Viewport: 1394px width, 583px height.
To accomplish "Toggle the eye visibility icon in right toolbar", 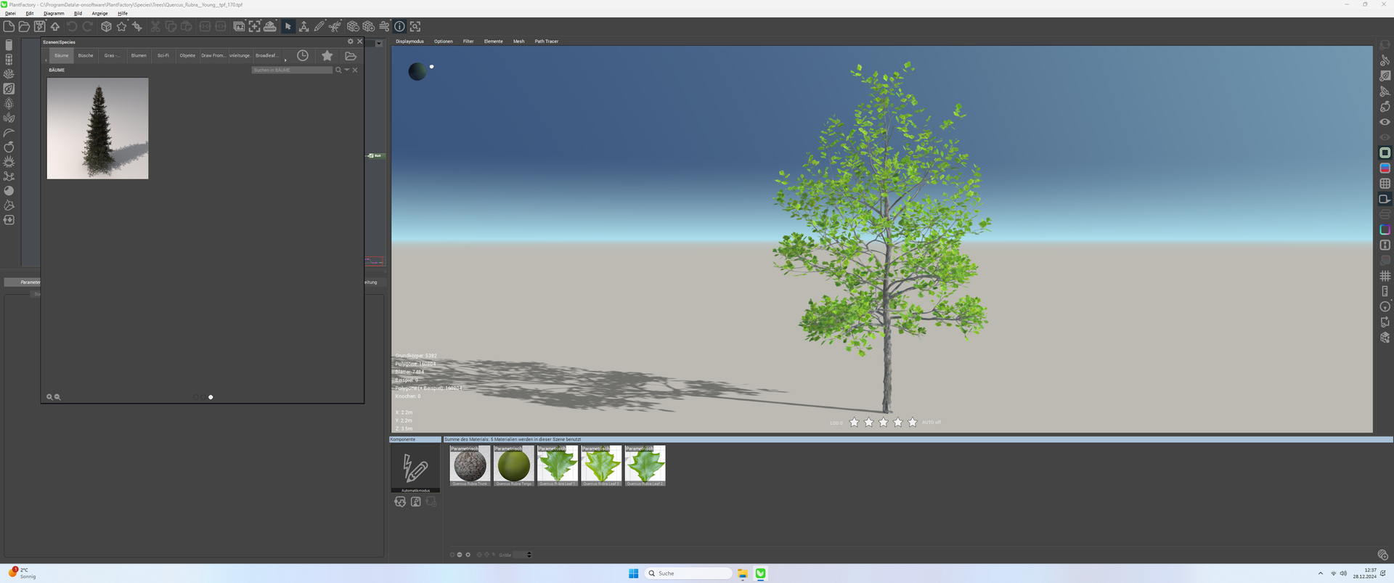I will tap(1385, 122).
